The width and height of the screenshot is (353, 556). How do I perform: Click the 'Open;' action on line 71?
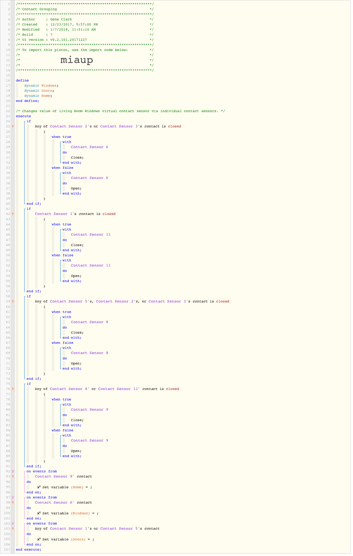coord(76,364)
